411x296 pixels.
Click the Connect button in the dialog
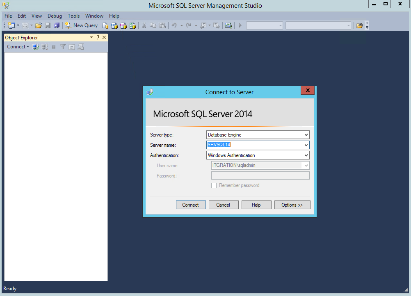coord(191,205)
